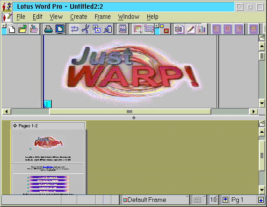Open frame properties icon in toolbar

click(x=122, y=29)
